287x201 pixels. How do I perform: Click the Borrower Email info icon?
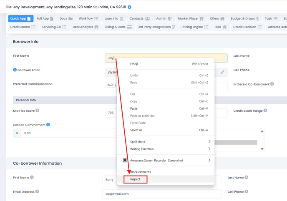tap(15, 70)
